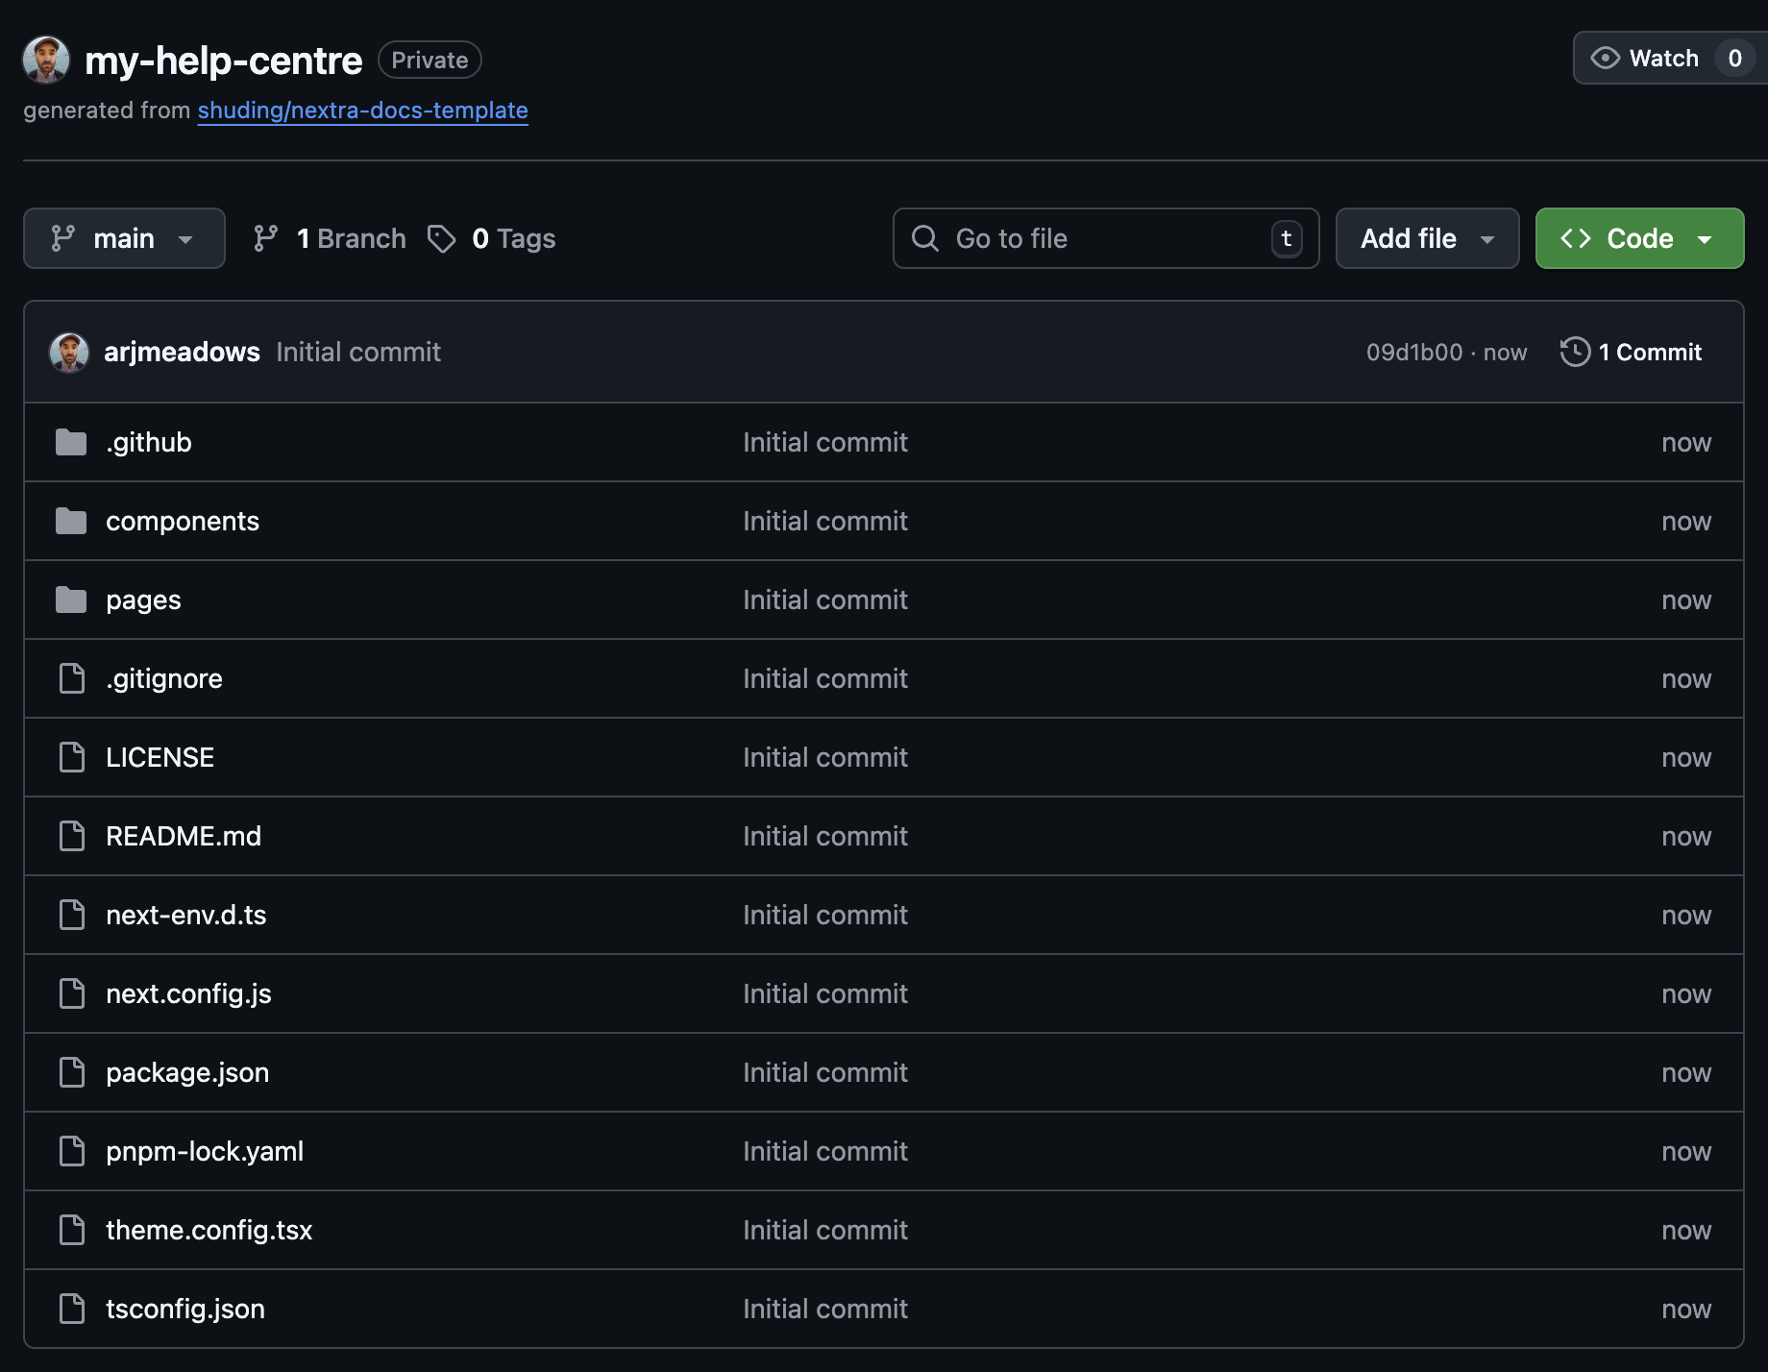
Task: Click the pages folder icon
Action: coord(71,600)
